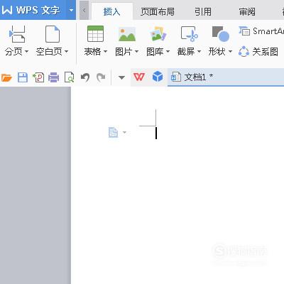Click the 分页 page break icon
This screenshot has height=284, width=284.
pos(17,34)
